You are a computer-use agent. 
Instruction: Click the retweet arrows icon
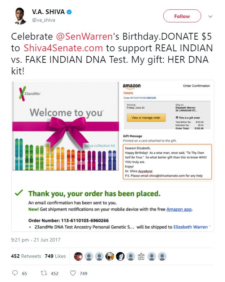coord(44,273)
